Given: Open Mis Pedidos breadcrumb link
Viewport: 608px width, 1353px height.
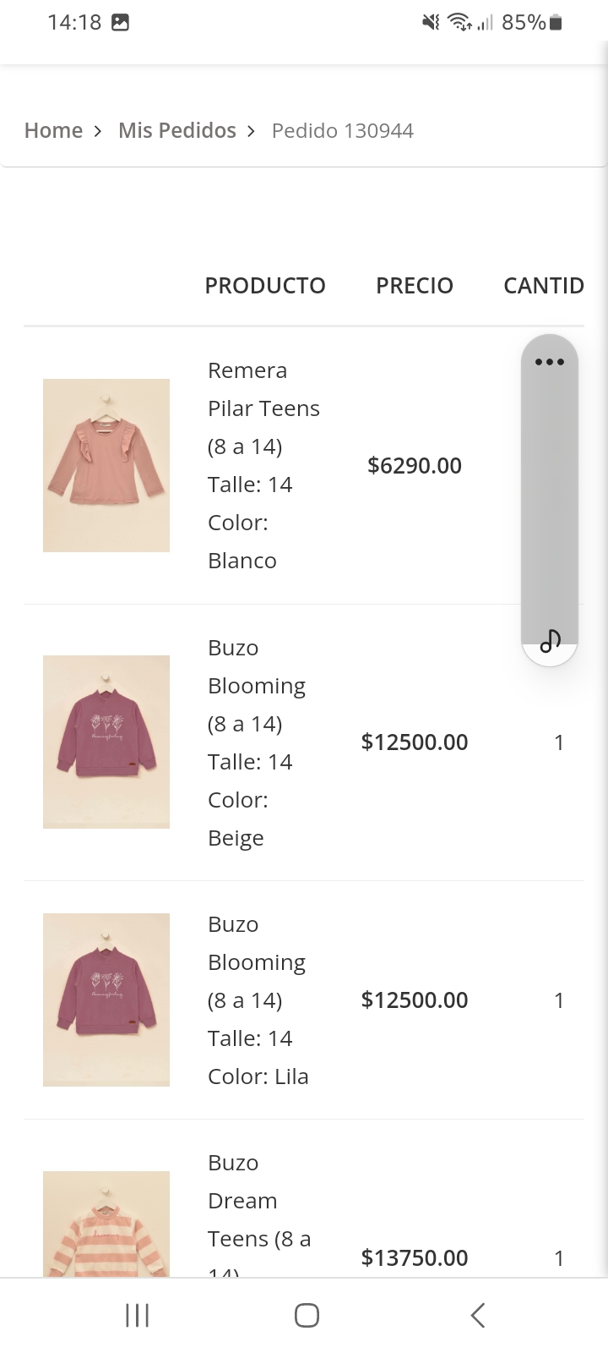Looking at the screenshot, I should tap(177, 130).
